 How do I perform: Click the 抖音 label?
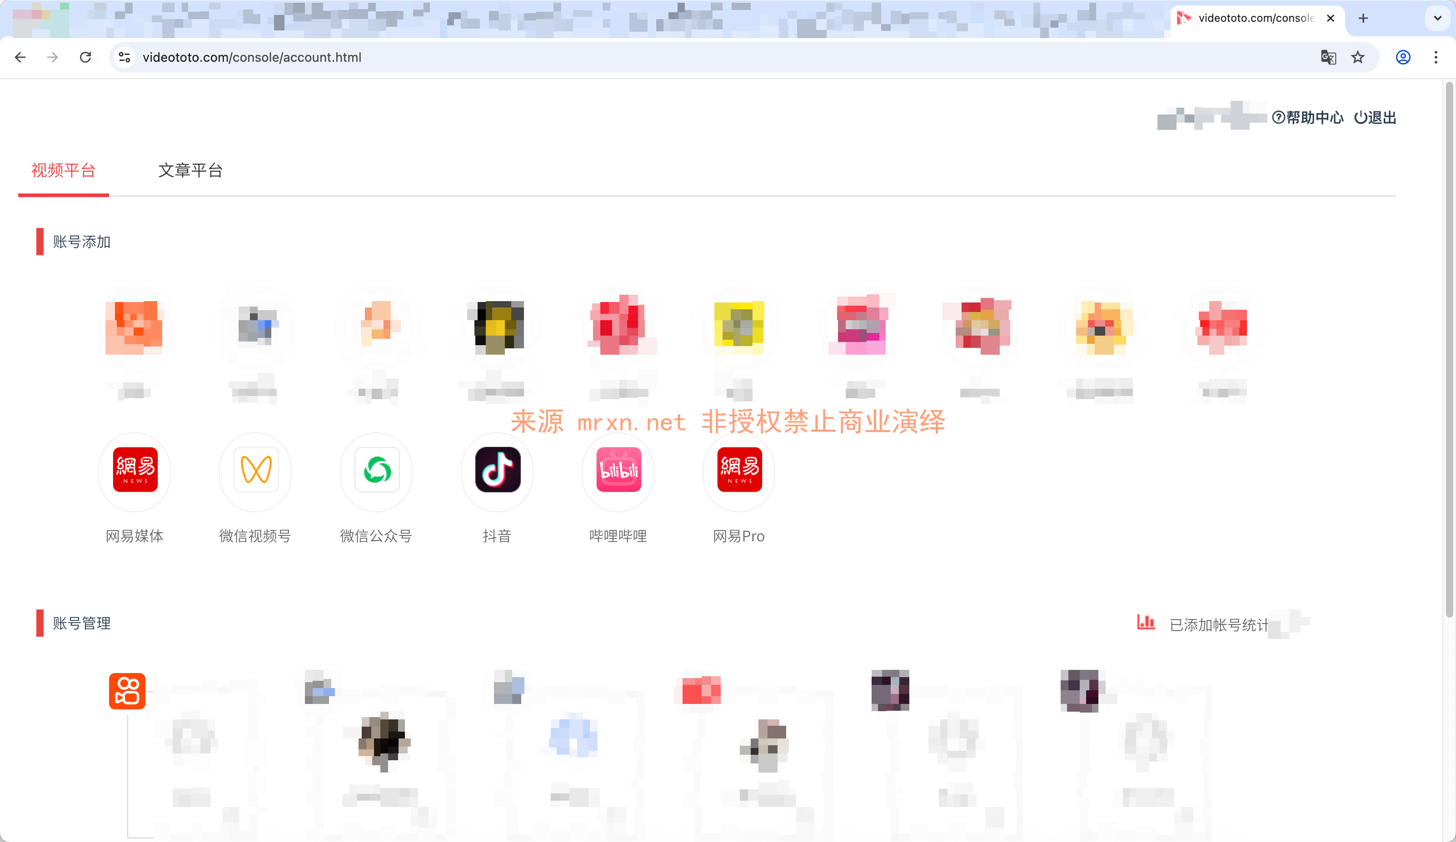pyautogui.click(x=497, y=536)
